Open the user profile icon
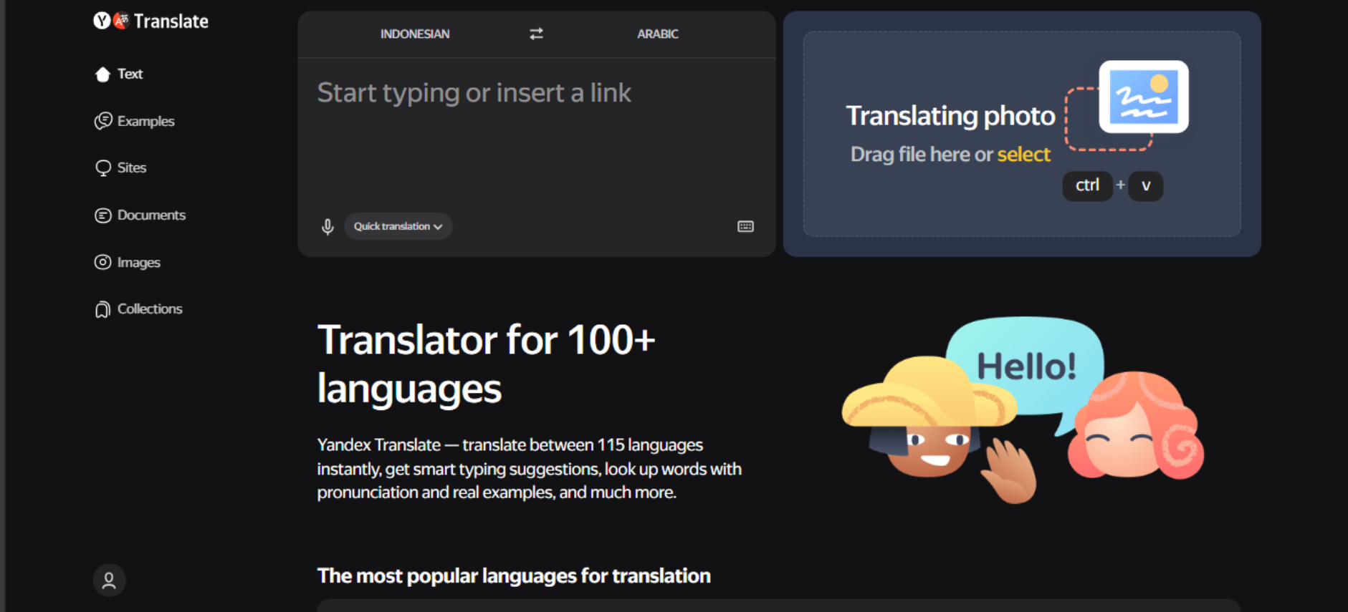 coord(109,580)
